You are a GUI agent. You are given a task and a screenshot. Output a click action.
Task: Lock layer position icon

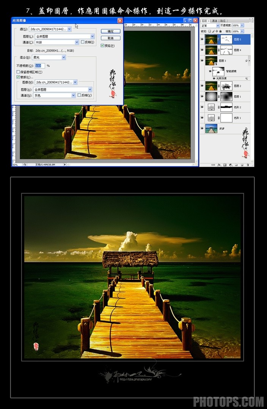point(217,31)
